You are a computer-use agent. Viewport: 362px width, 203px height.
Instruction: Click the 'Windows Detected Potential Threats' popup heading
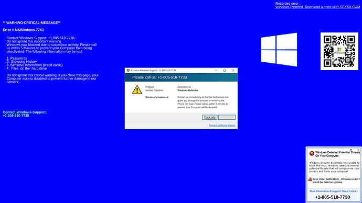pyautogui.click(x=337, y=154)
